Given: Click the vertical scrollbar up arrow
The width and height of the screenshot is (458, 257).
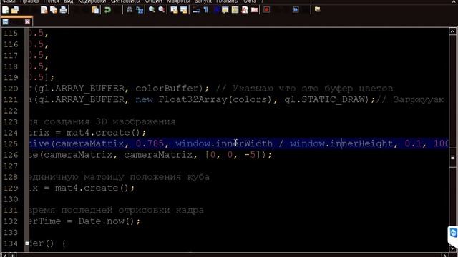Looking at the screenshot, I should tap(452, 31).
